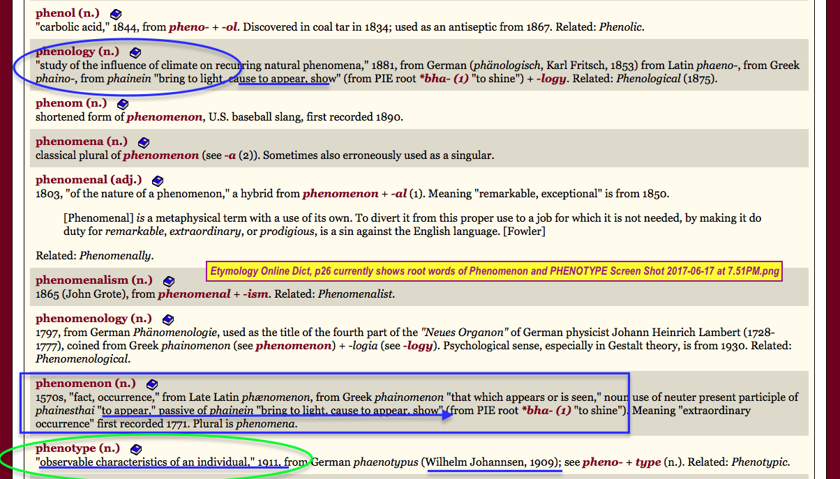Click the type link in phenotype entry

click(647, 462)
